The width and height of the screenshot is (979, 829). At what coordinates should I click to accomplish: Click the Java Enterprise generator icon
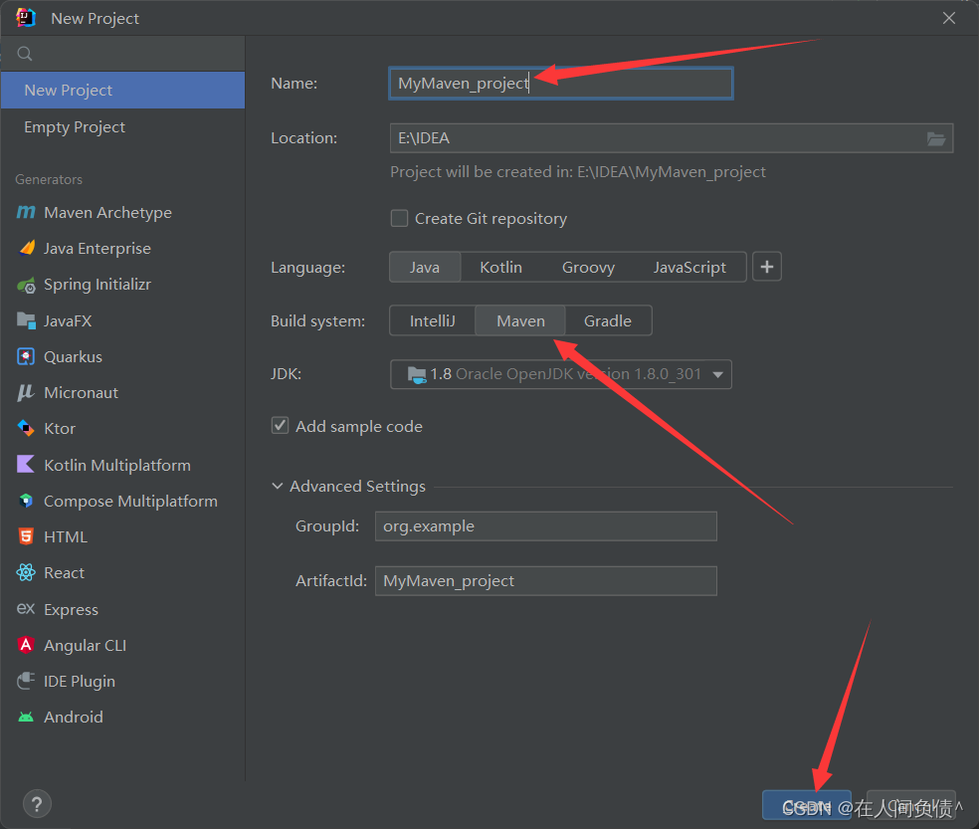click(x=26, y=248)
